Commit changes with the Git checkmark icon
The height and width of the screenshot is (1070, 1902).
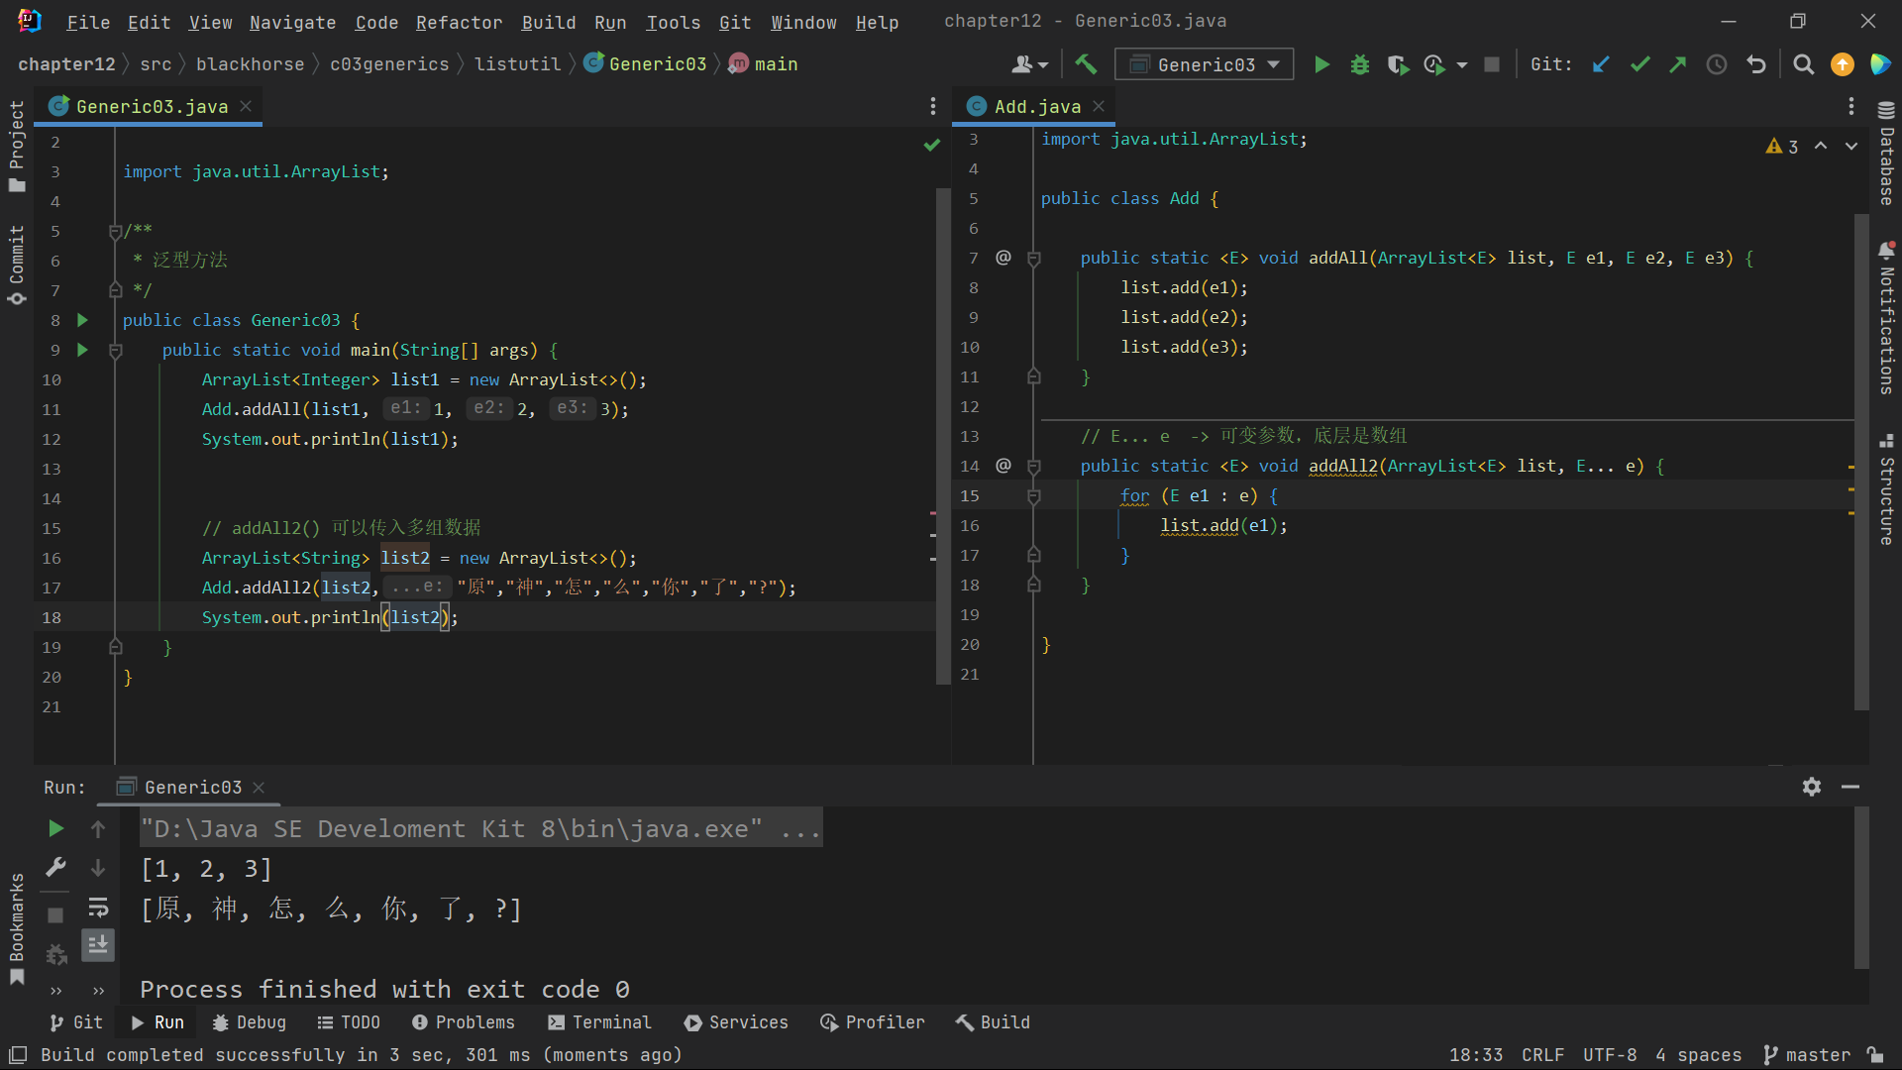(1639, 64)
